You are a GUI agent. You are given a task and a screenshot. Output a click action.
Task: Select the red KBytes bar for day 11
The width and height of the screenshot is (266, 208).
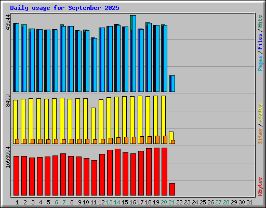point(95,178)
